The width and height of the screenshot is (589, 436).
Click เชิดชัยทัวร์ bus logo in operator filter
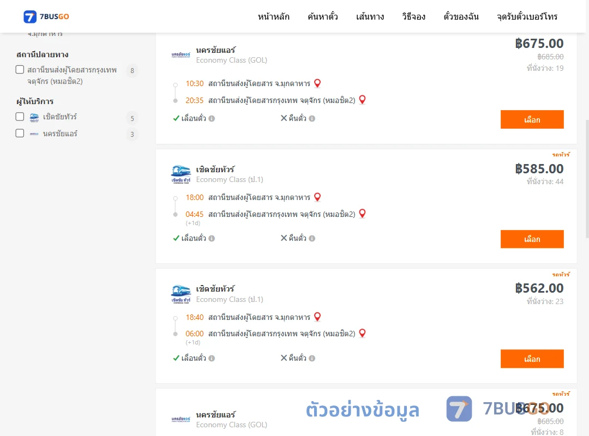coord(34,117)
